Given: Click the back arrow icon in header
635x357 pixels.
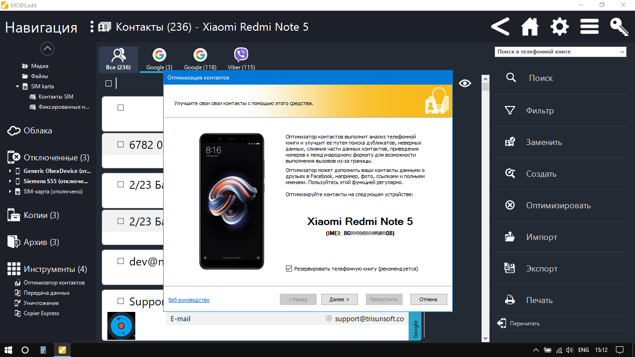Looking at the screenshot, I should (500, 27).
